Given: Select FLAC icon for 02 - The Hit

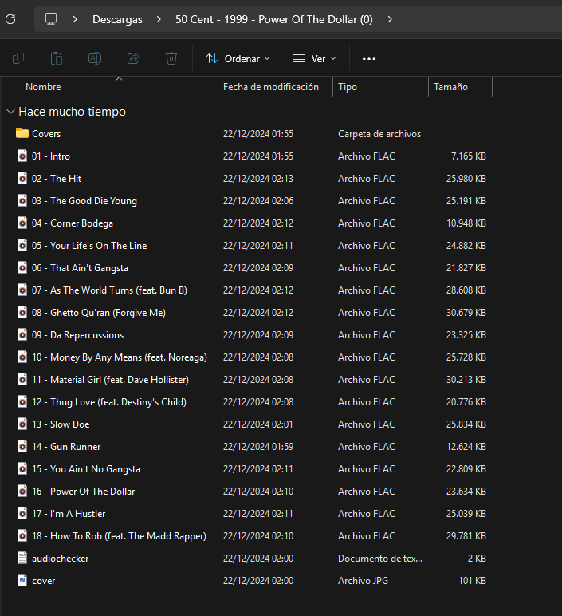Looking at the screenshot, I should point(22,178).
